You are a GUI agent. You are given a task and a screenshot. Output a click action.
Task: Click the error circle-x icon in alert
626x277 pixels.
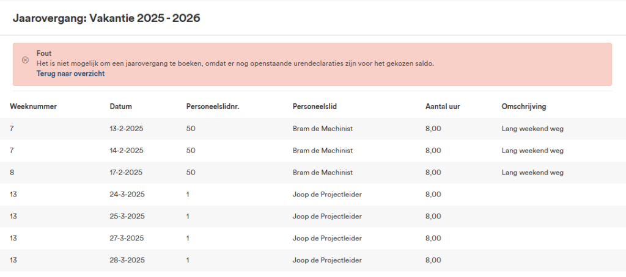25,60
